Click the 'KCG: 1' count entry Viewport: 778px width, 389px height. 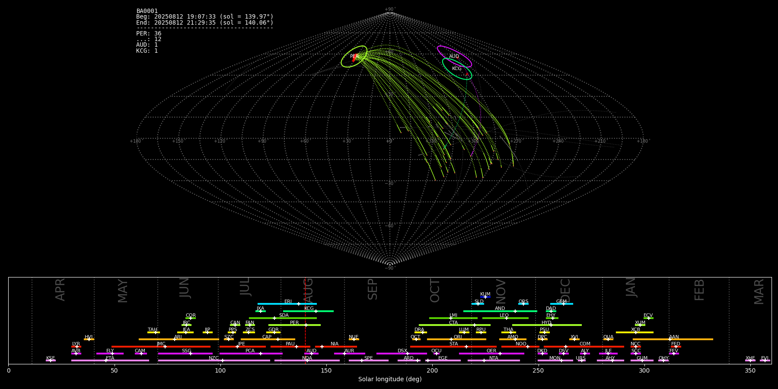tap(147, 51)
